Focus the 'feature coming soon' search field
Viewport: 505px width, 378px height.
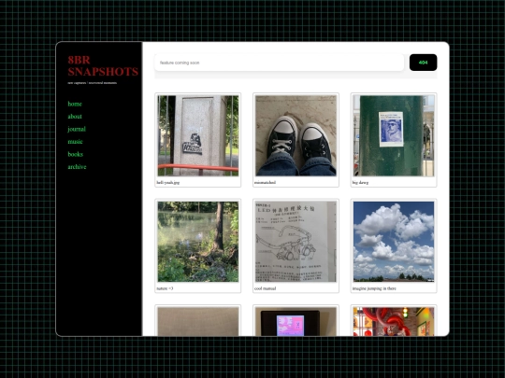tap(279, 63)
